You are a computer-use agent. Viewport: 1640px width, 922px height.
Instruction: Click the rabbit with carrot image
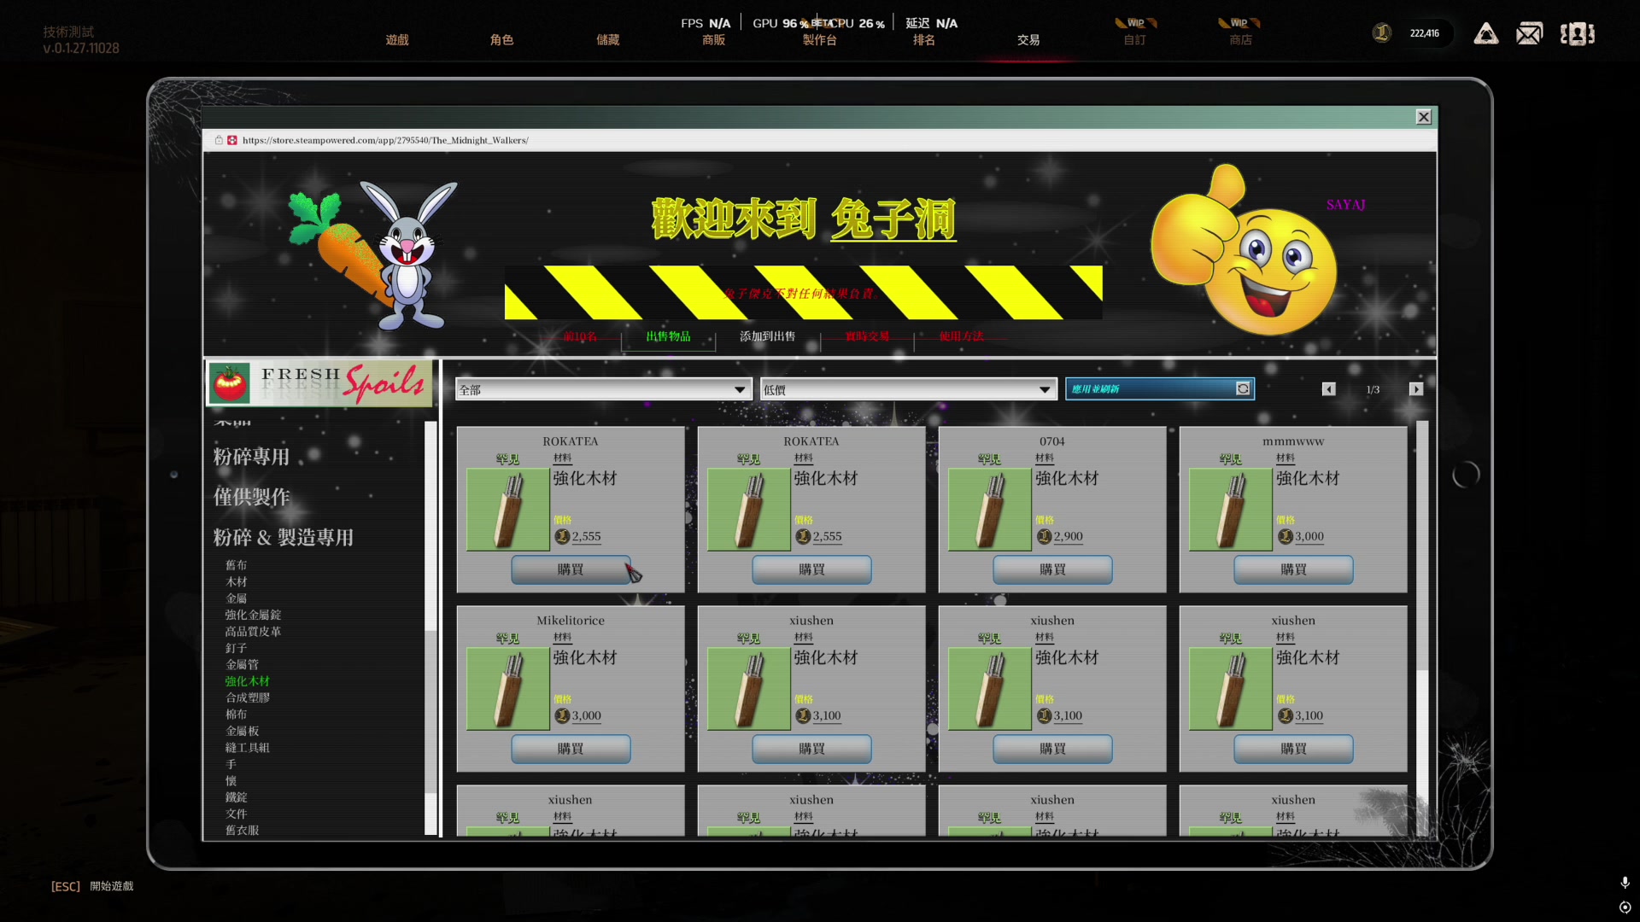point(374,255)
